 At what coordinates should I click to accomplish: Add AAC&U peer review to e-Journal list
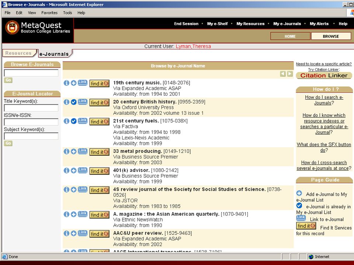pos(74,233)
